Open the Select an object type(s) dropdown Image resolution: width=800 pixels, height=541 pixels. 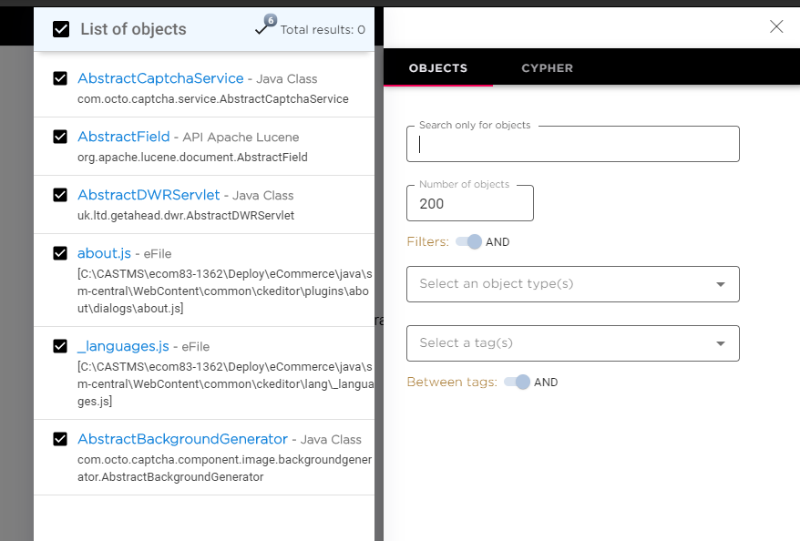point(572,284)
